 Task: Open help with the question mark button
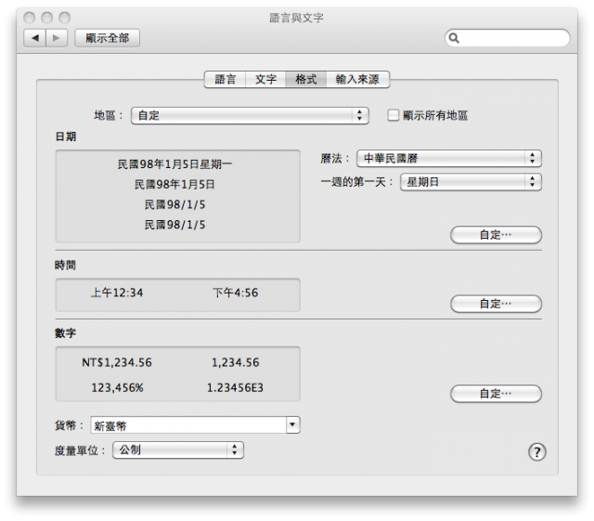[x=536, y=451]
